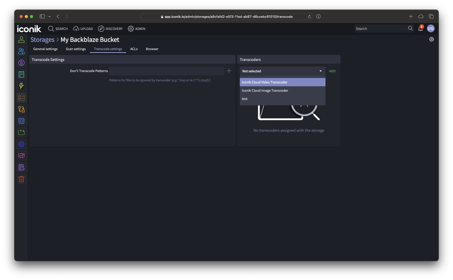Open UPLOAD in top navigation

(83, 29)
